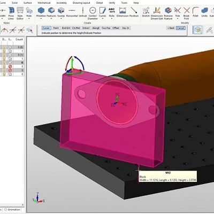Viewport: 214px width, 214px height.
Task: Expand the Hide dropdown arrow
Action: pyautogui.click(x=29, y=19)
